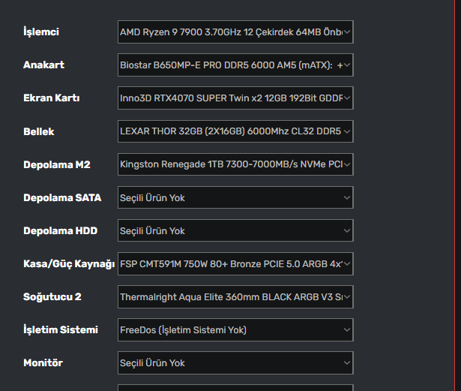Open the Monitör selection dropdown

point(235,362)
